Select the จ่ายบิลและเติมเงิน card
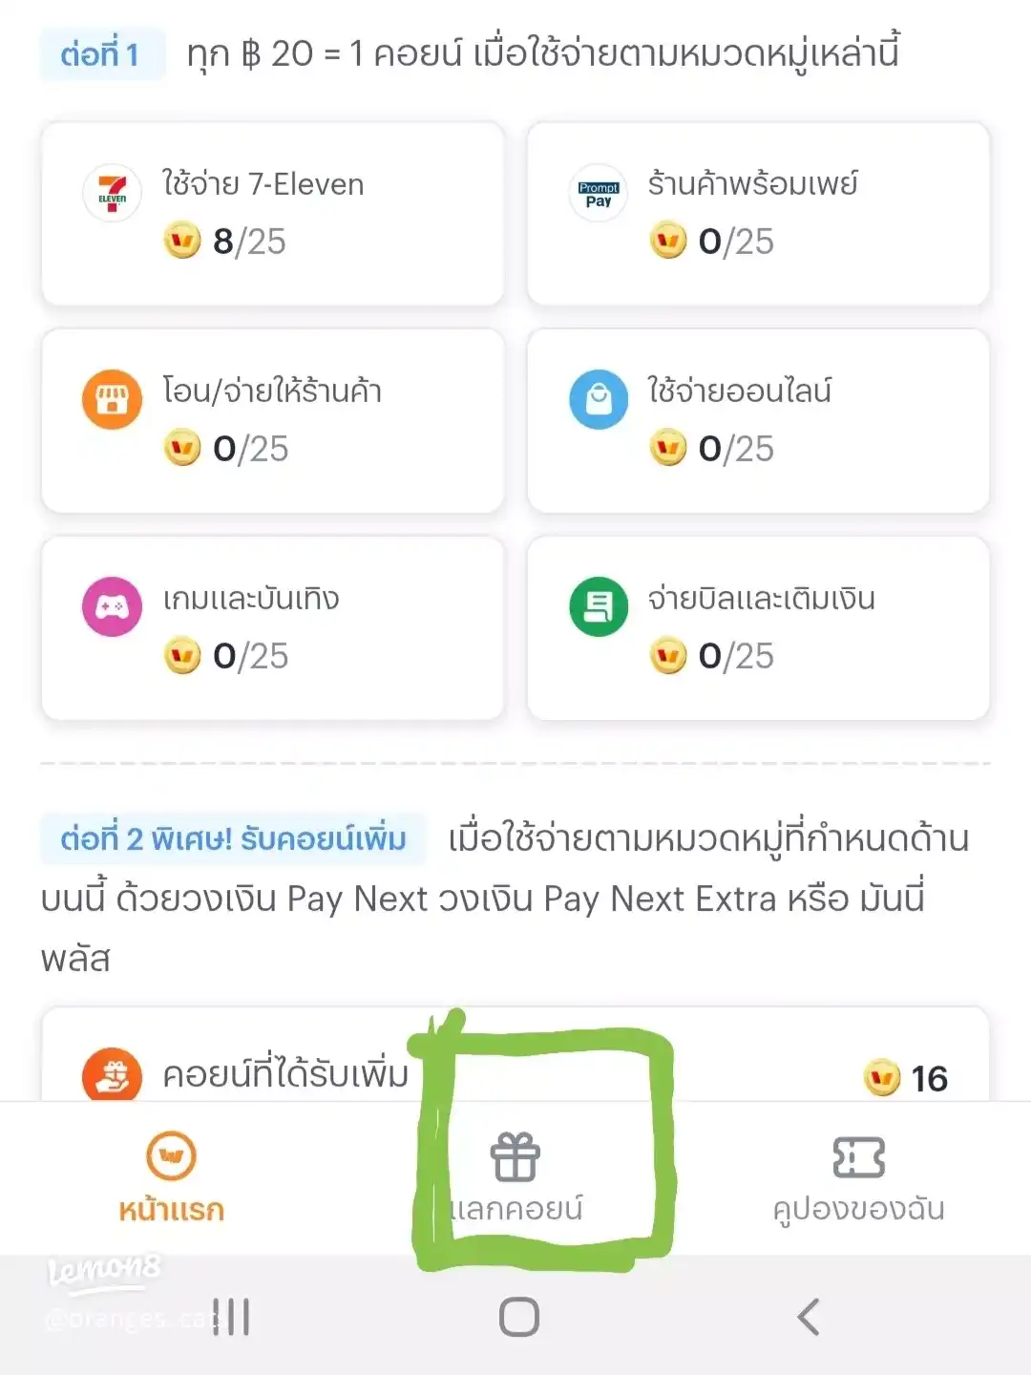This screenshot has width=1031, height=1375. 758,627
